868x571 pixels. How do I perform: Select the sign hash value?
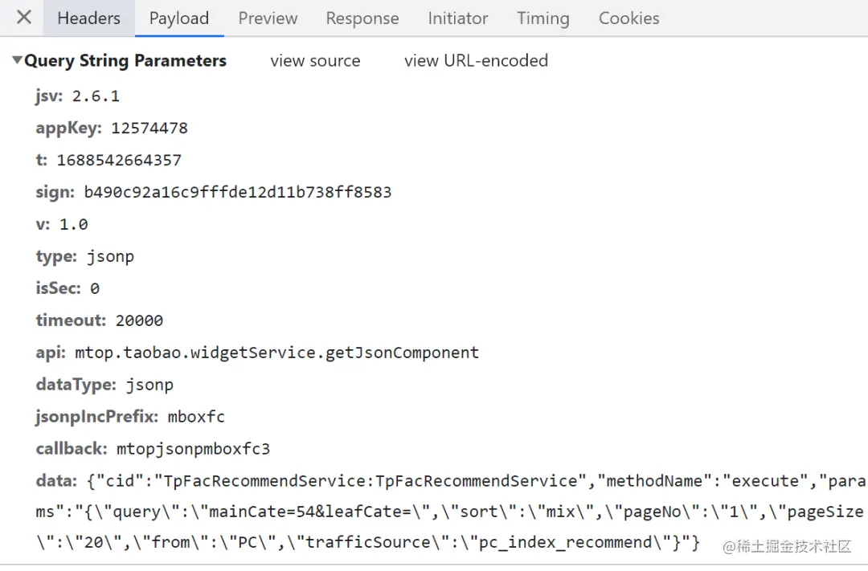point(237,193)
